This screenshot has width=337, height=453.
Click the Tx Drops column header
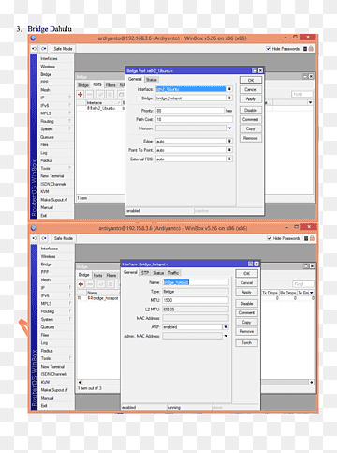click(x=270, y=293)
